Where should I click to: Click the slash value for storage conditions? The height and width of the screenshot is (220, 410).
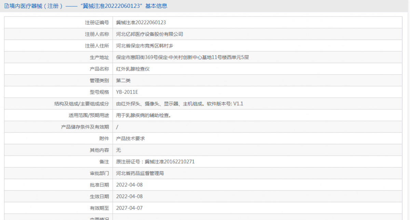coord(117,127)
